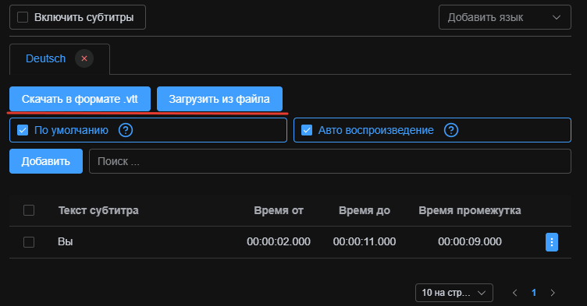Click the start time 00:00:02.000

click(279, 241)
